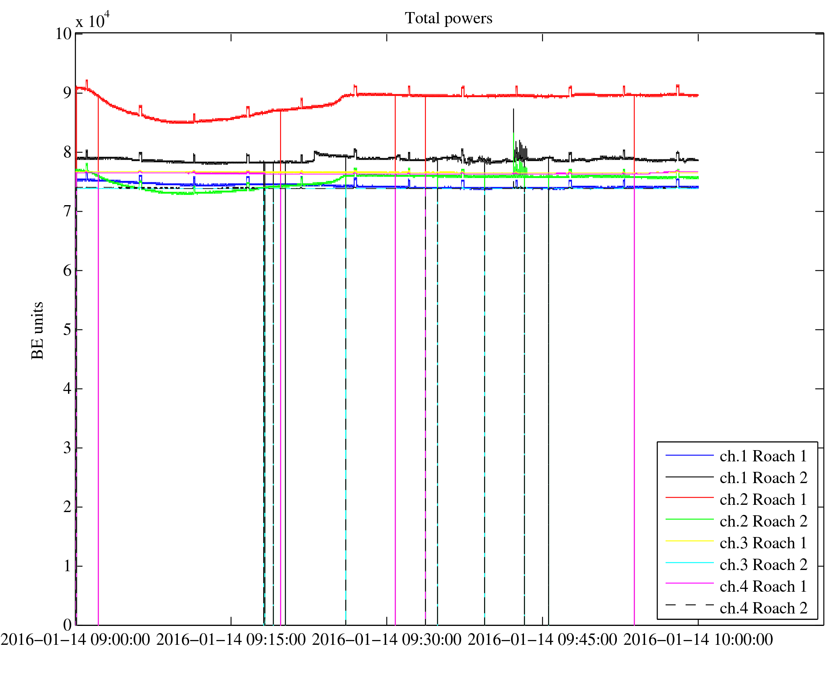Click the 'Total powers' plot title
Screen dimensions: 835x677
[448, 19]
